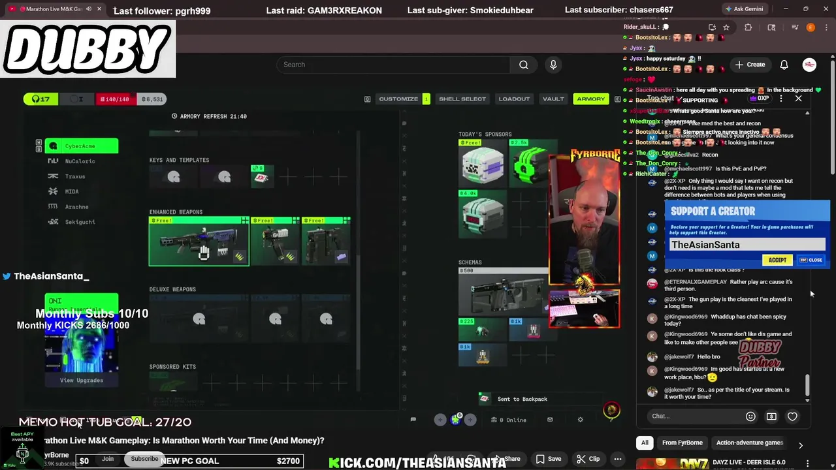Click the Save button
The width and height of the screenshot is (836, 470).
point(548,459)
